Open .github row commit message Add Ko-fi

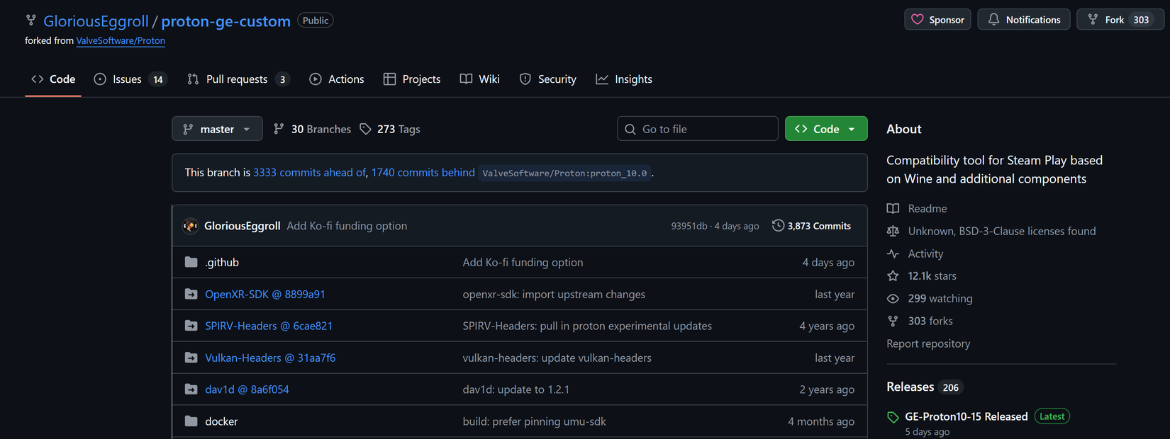523,262
